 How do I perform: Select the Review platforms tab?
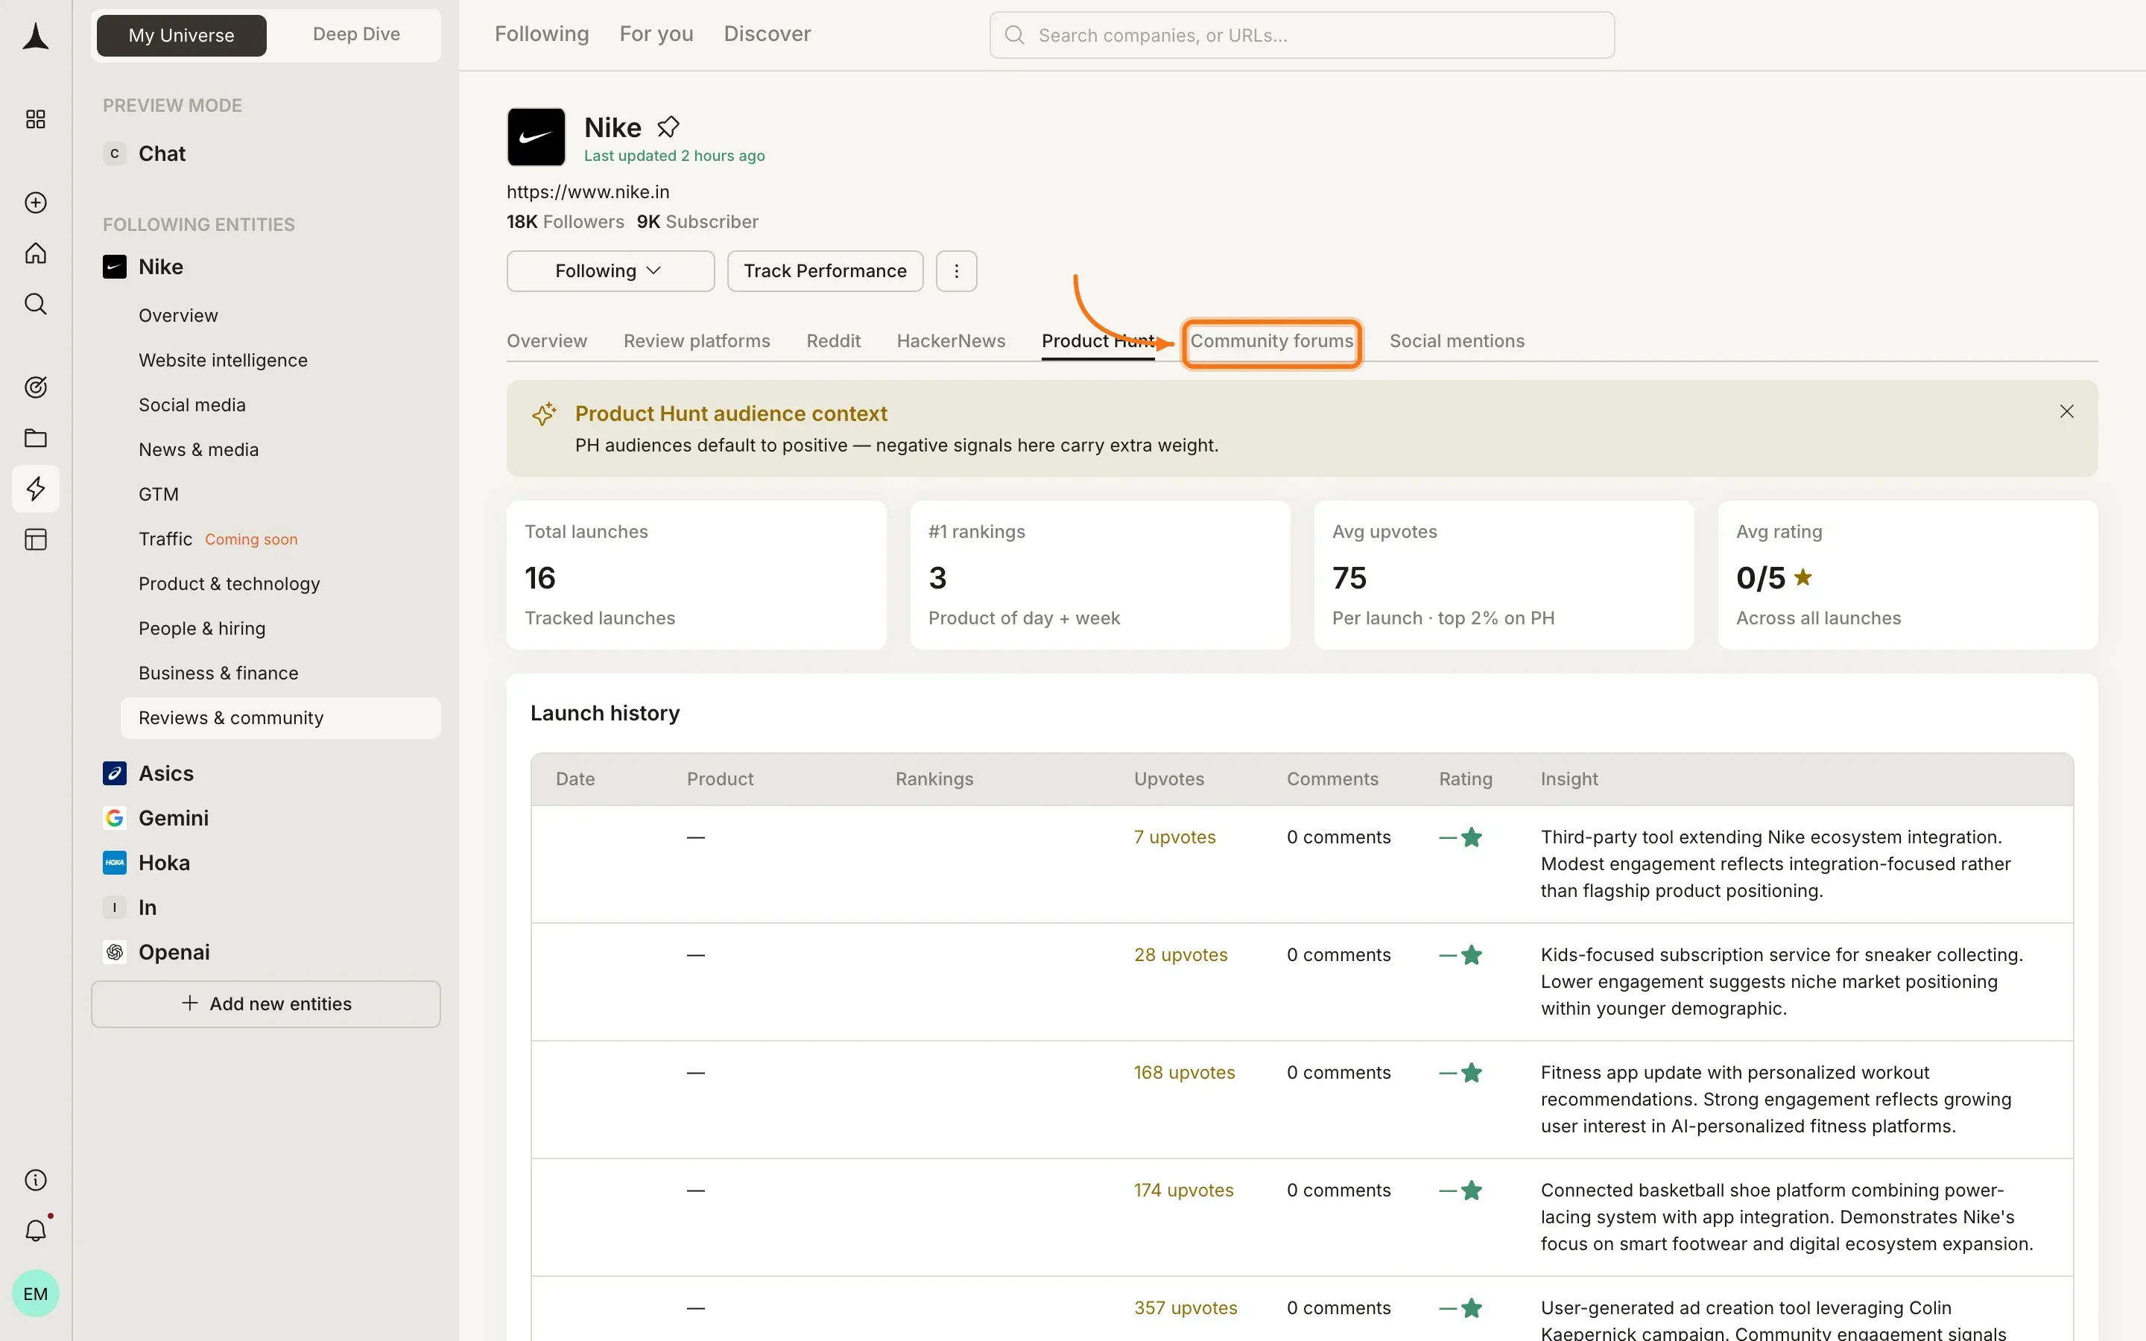click(697, 341)
